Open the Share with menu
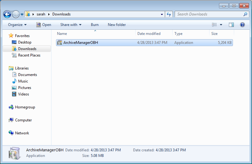Viewport: 252px width, 164px height. tap(71, 25)
